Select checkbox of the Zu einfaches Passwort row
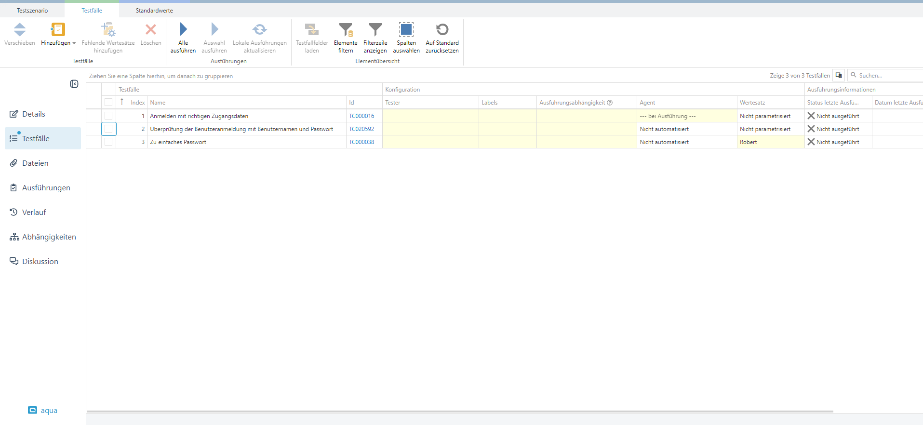923x425 pixels. click(108, 142)
